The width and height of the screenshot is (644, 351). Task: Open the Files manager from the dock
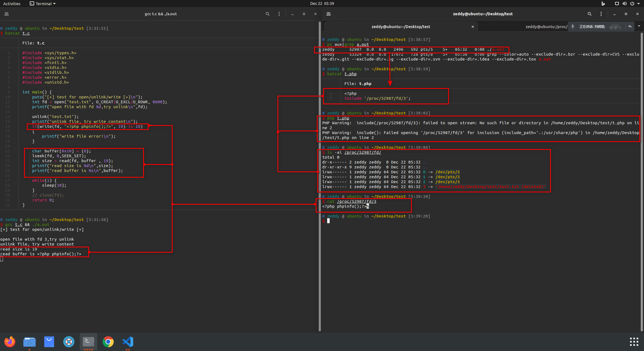[x=29, y=342]
